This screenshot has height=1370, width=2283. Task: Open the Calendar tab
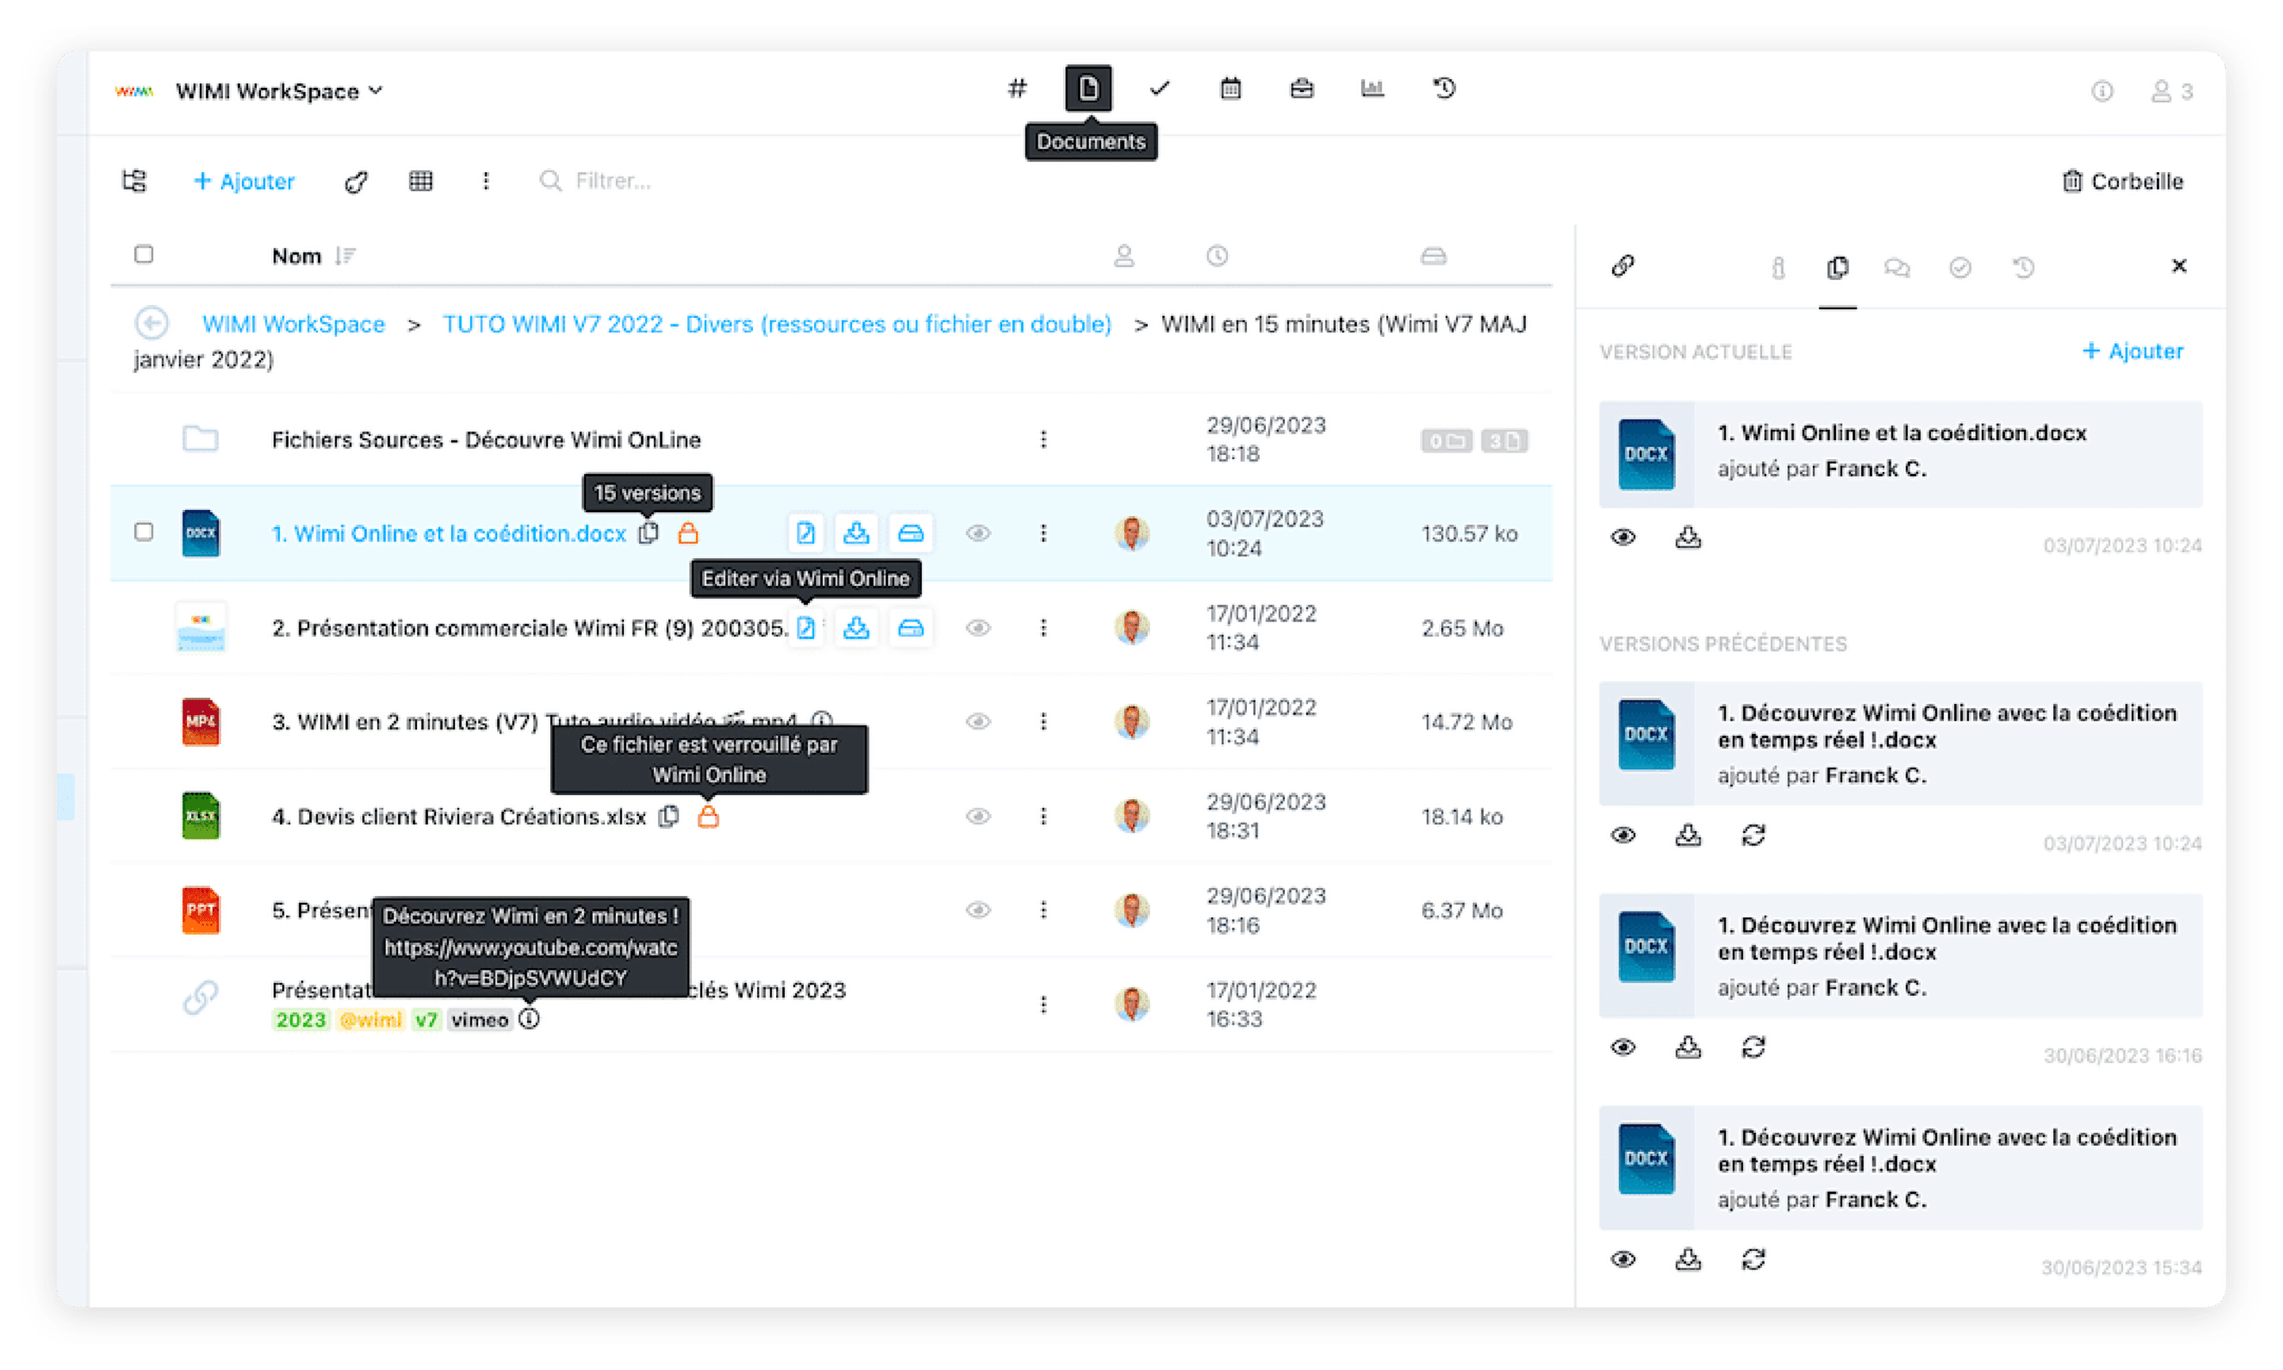1230,89
